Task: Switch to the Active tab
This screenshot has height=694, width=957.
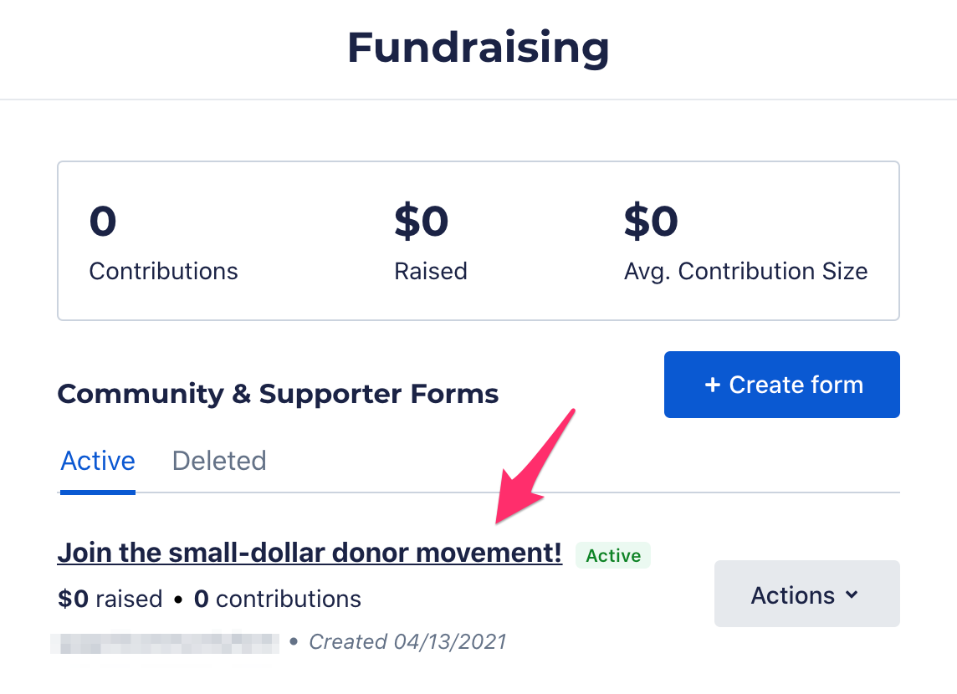Action: (98, 461)
